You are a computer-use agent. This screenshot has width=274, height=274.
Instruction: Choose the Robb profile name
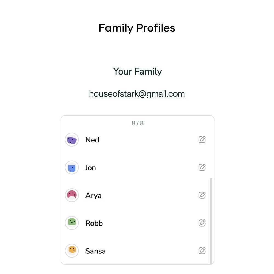pos(94,223)
